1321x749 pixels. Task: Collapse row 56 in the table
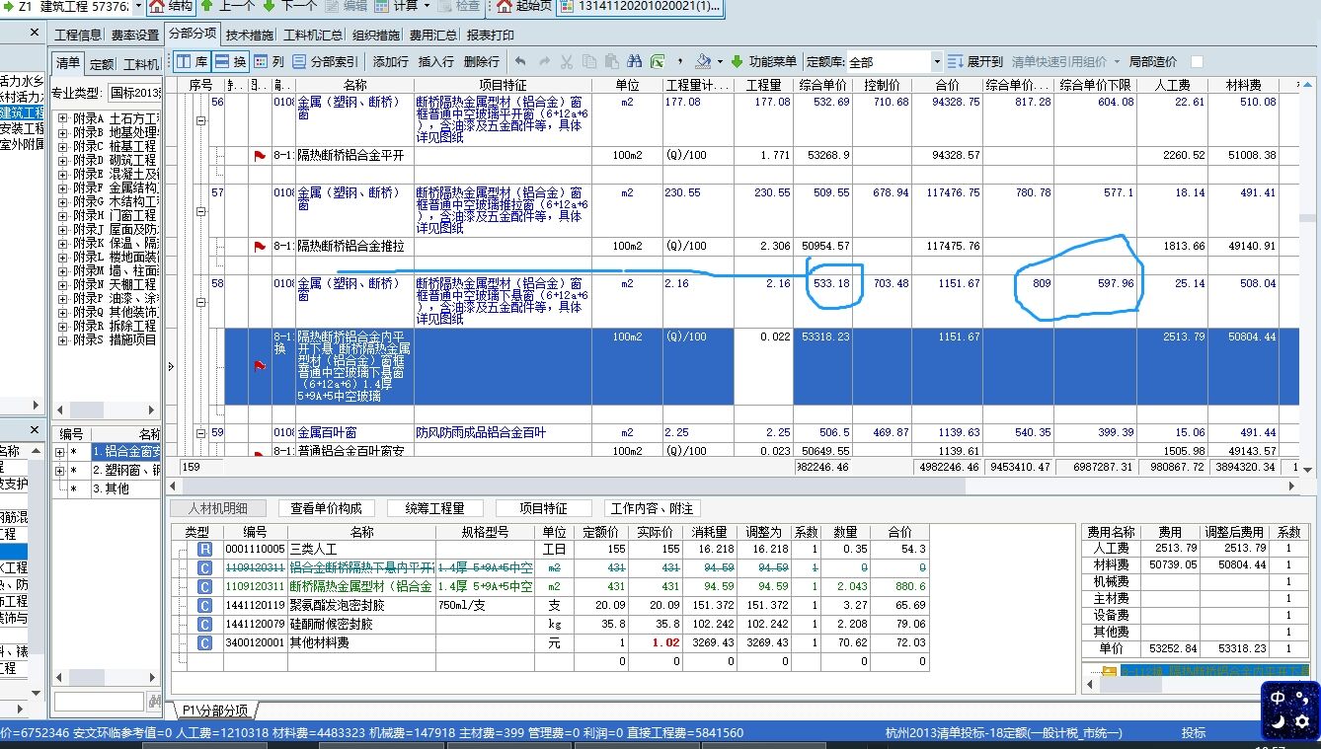tap(201, 121)
